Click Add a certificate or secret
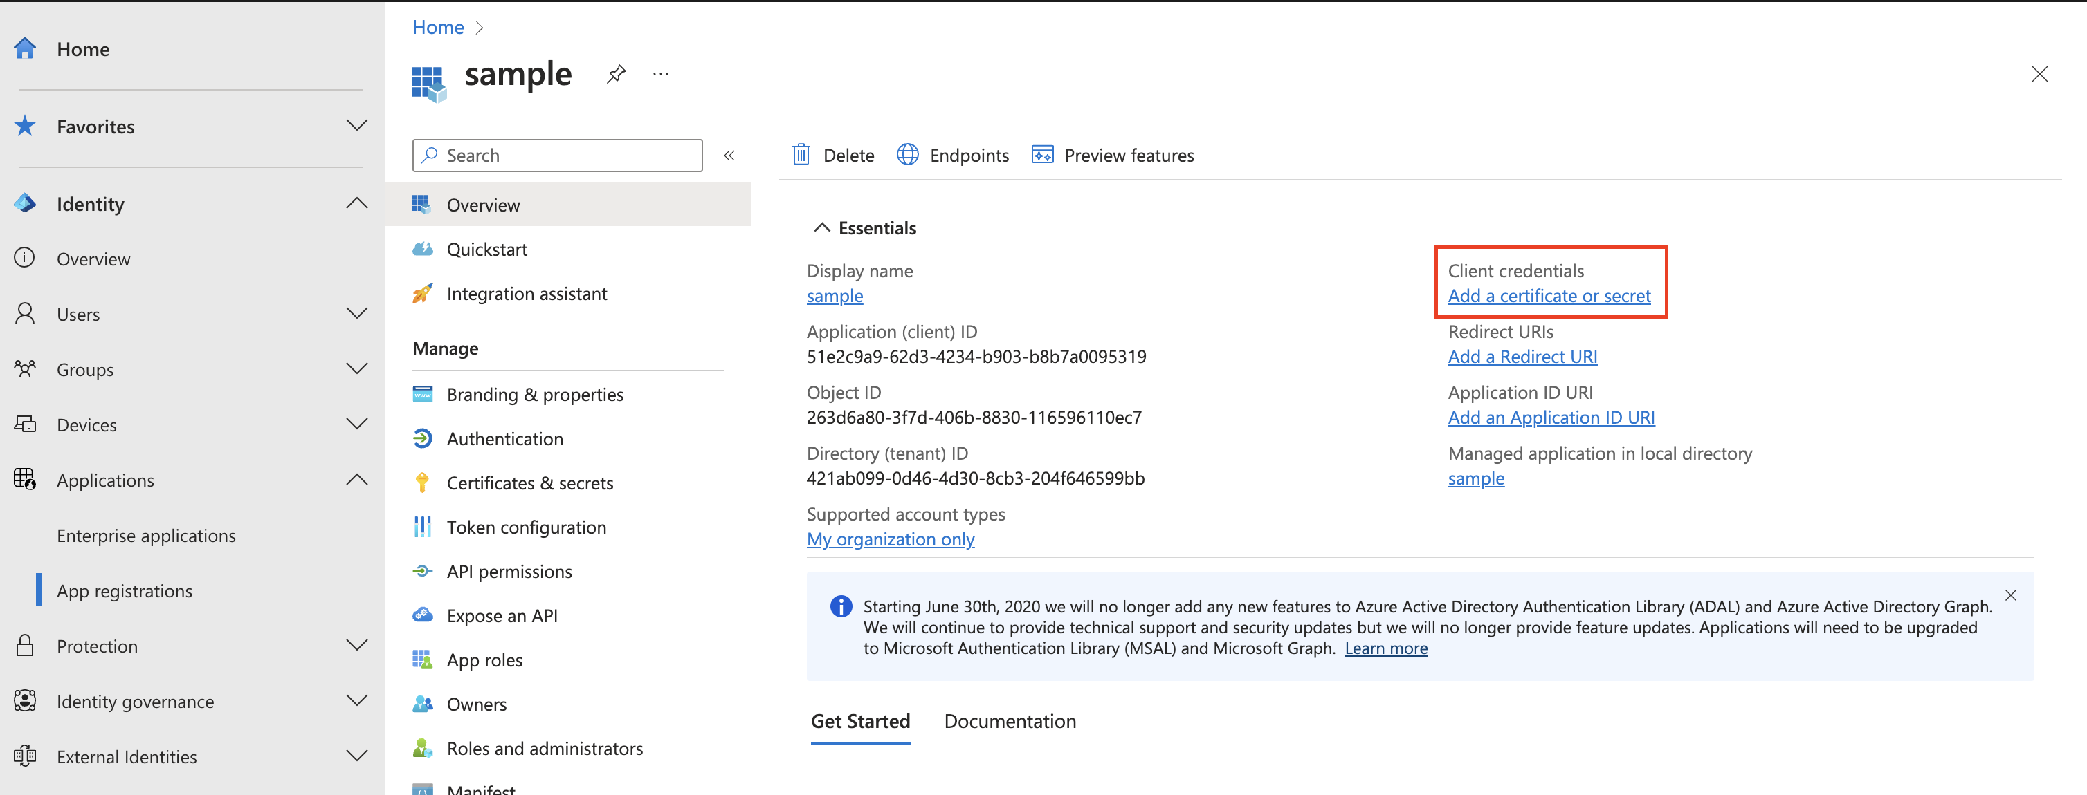 pyautogui.click(x=1548, y=297)
